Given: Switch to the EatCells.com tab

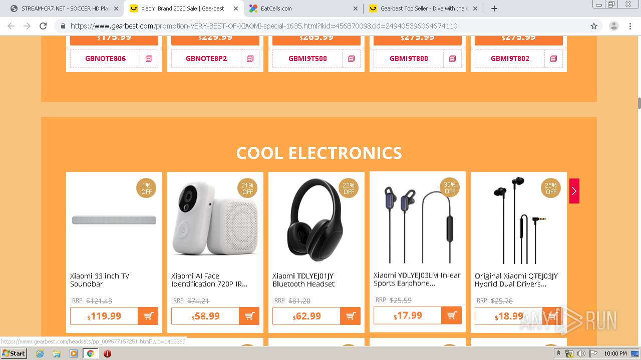Looking at the screenshot, I should click(300, 8).
